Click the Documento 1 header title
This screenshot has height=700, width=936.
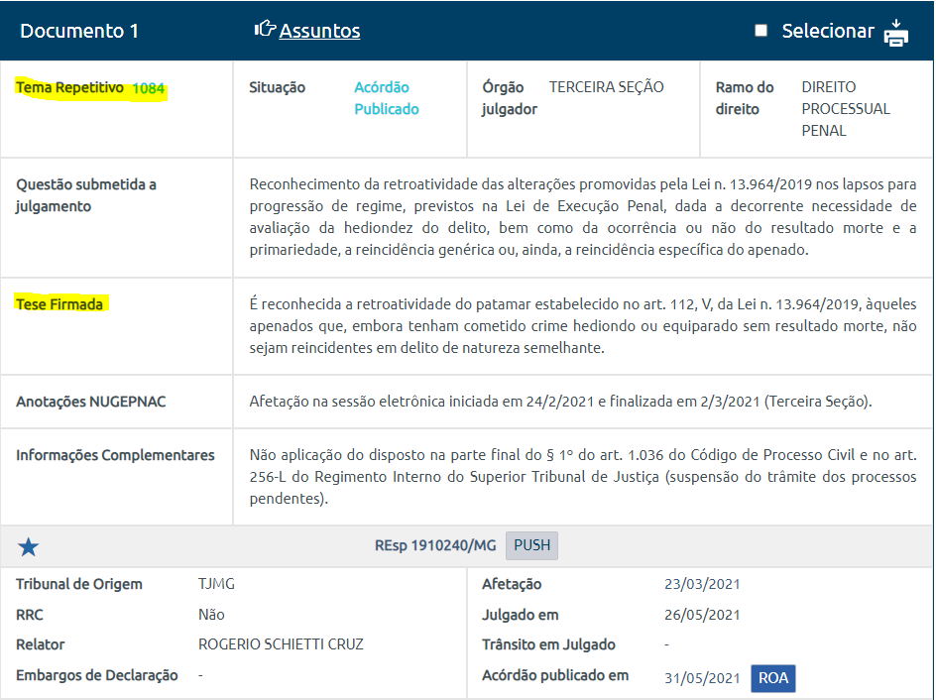pyautogui.click(x=79, y=31)
